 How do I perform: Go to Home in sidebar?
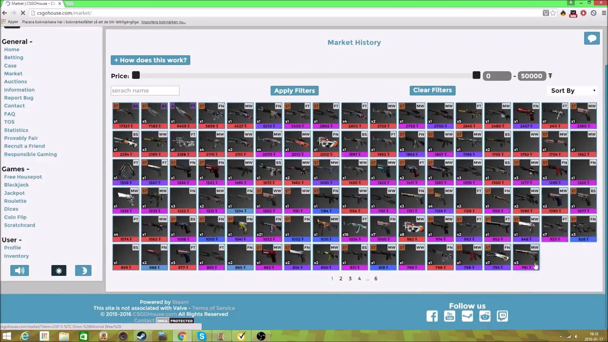click(x=12, y=49)
